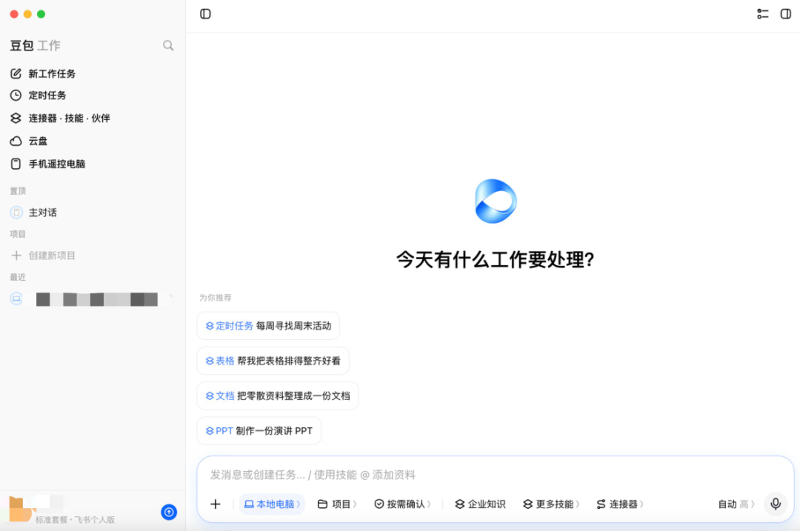Toggle the right side panel icon

[786, 14]
